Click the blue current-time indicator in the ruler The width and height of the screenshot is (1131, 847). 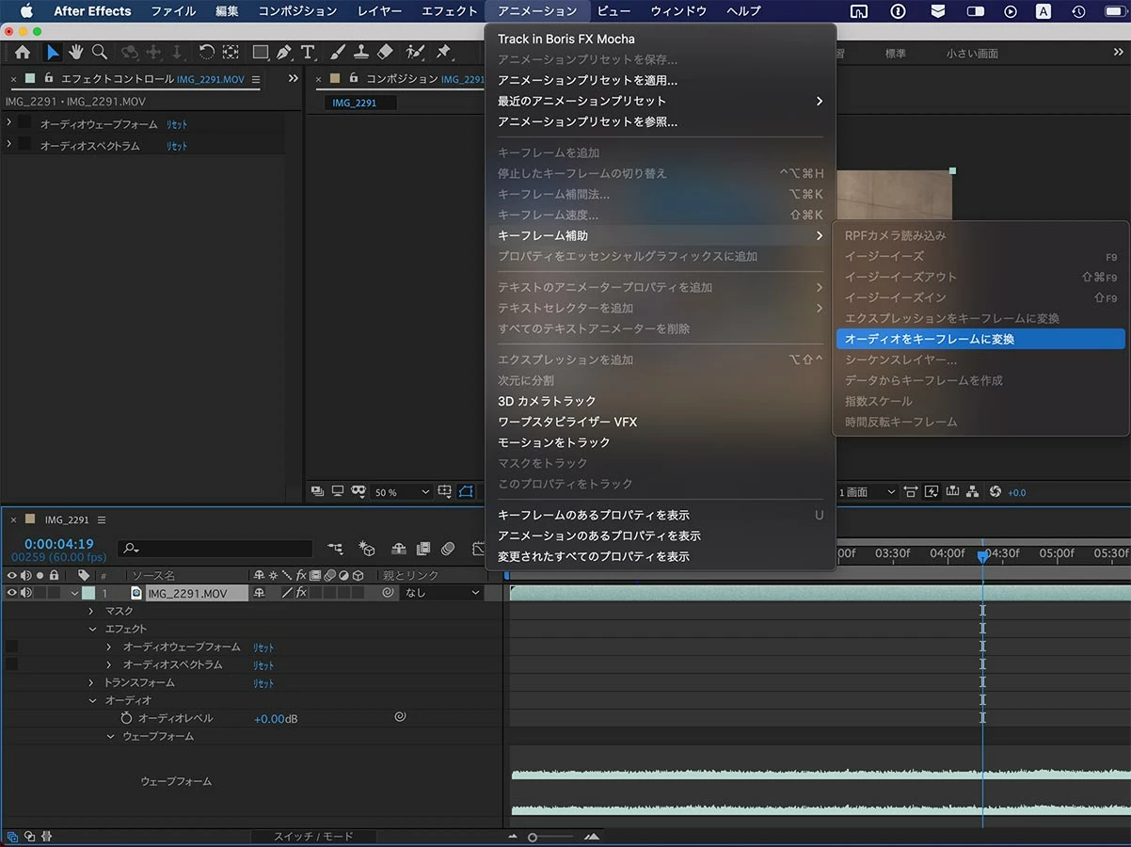point(982,556)
